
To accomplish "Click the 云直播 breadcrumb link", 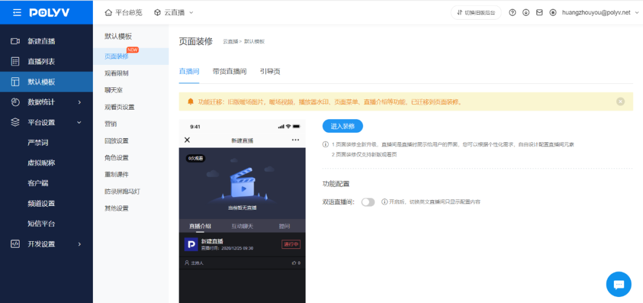I will (230, 42).
